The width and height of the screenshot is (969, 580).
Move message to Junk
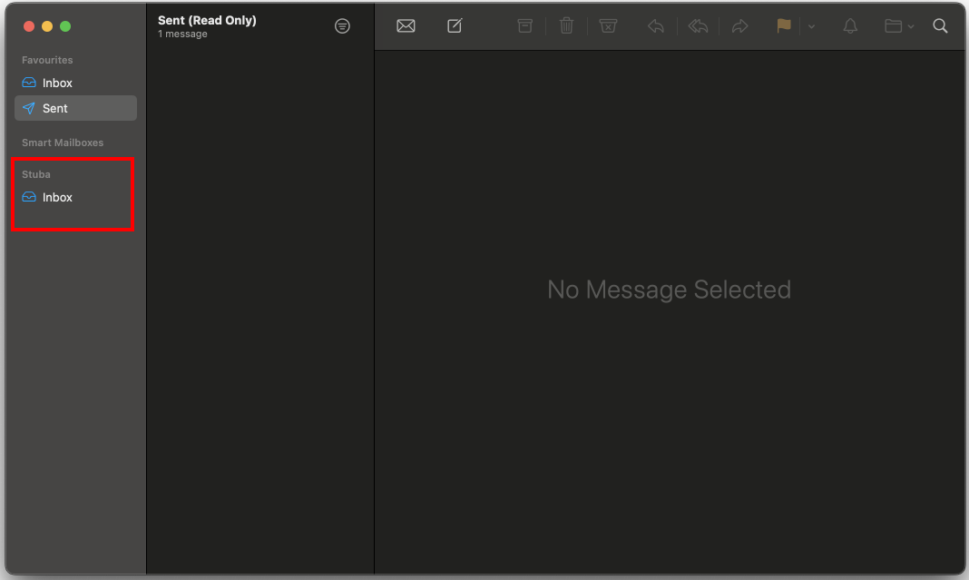(608, 26)
